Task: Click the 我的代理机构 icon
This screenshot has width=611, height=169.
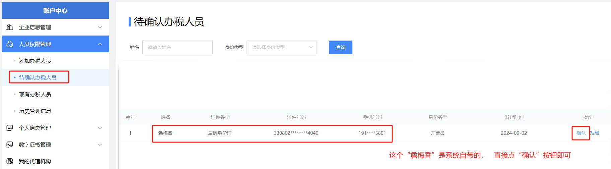Action: click(x=10, y=161)
